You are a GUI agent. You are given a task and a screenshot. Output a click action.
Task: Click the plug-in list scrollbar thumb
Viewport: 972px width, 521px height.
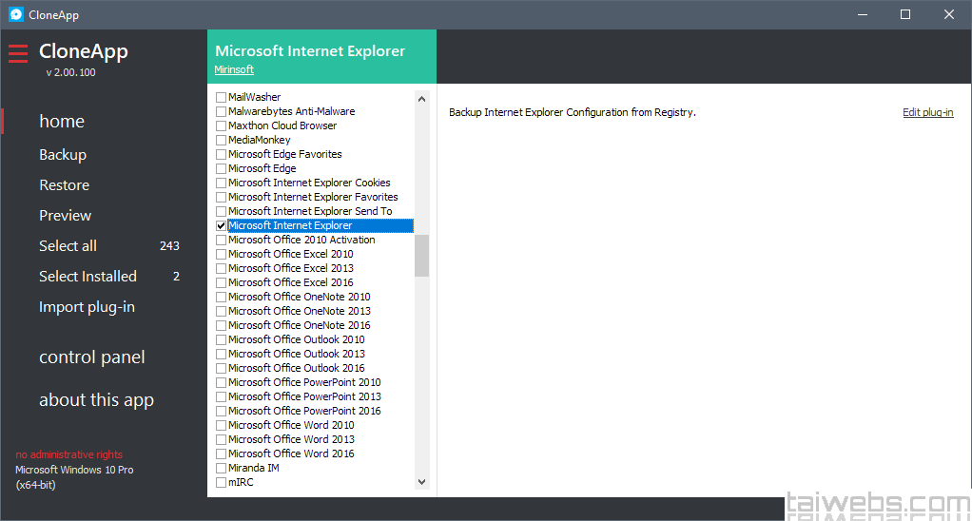[x=422, y=255]
